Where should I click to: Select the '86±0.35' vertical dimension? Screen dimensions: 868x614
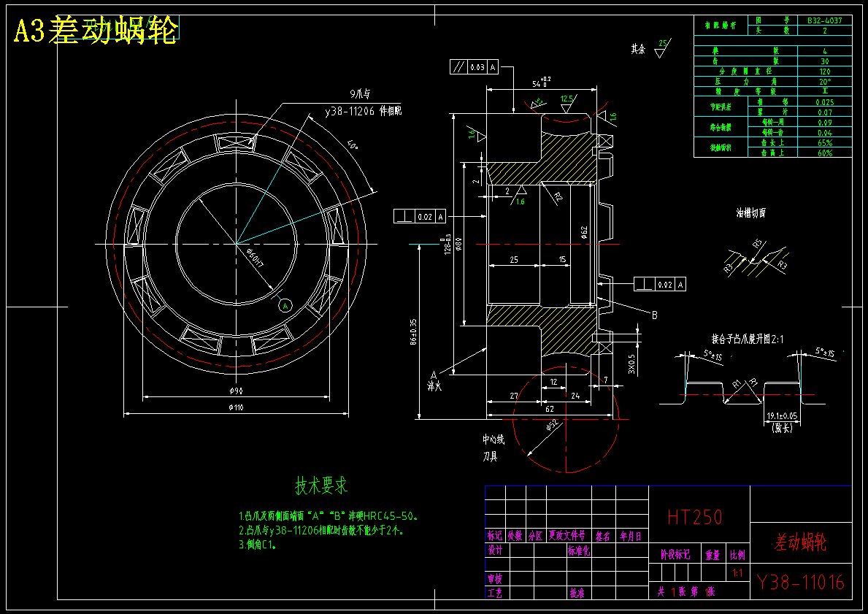click(x=413, y=332)
